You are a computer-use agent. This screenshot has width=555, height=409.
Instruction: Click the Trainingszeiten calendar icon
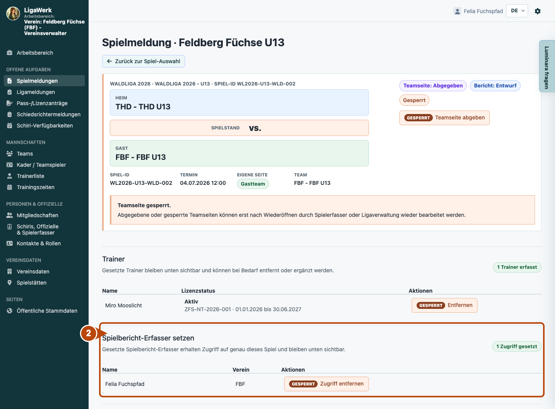coord(10,187)
